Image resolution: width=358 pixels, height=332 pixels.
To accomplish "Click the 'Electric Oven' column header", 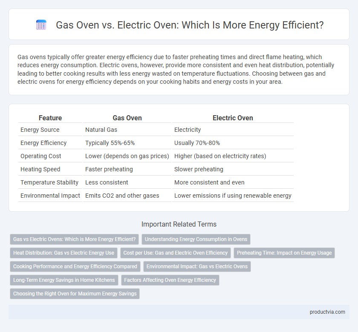I will (x=233, y=118).
